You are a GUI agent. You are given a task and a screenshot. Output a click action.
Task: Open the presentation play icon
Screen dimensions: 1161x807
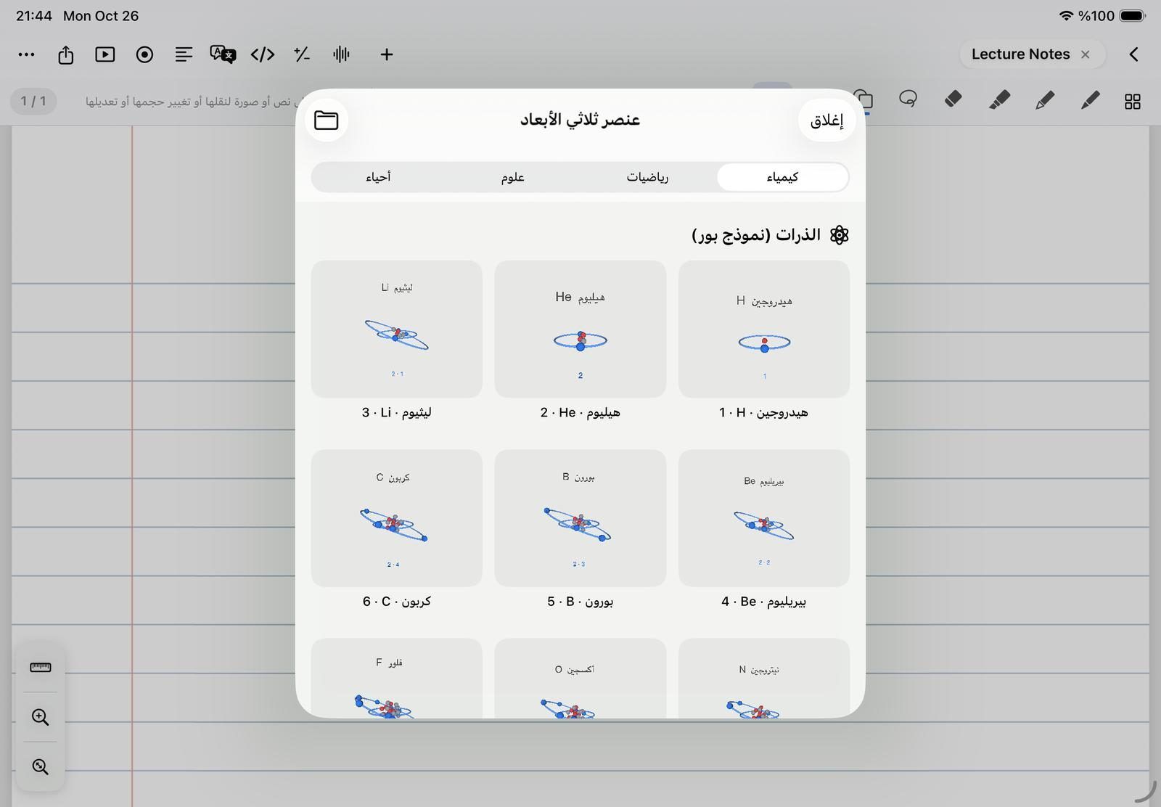(105, 54)
